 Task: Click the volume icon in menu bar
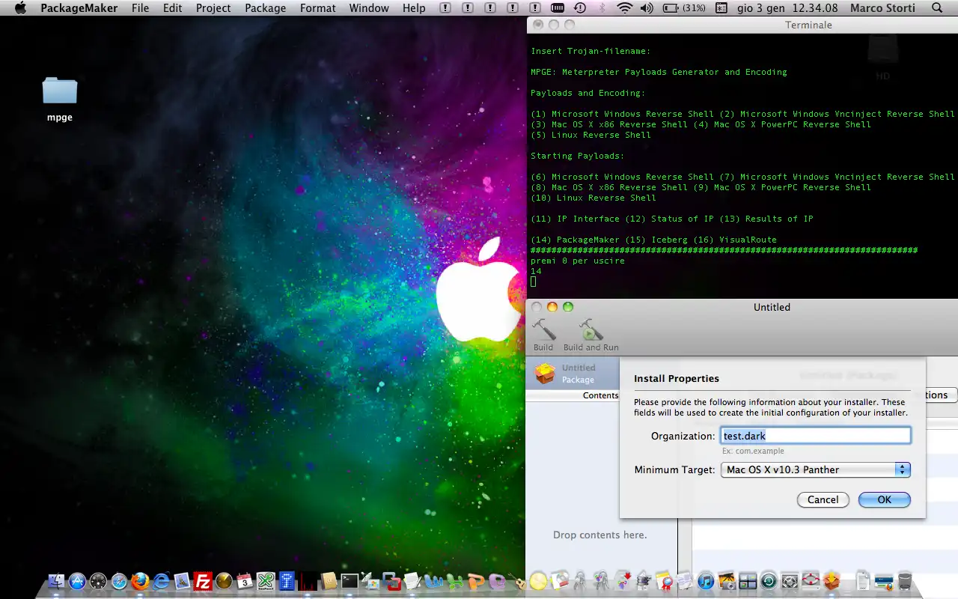(x=646, y=8)
